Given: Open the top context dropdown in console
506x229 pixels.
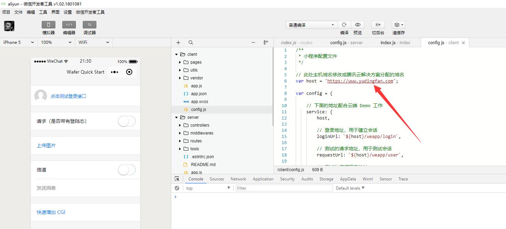Looking at the screenshot, I should coord(208,188).
